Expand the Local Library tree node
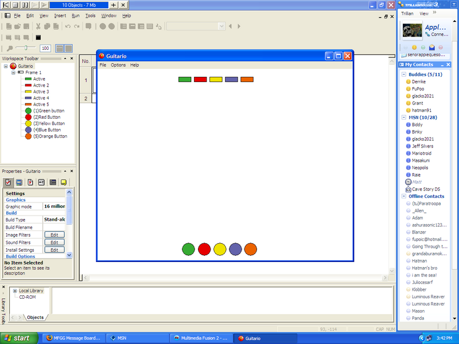The image size is (459, 344). pos(14,291)
